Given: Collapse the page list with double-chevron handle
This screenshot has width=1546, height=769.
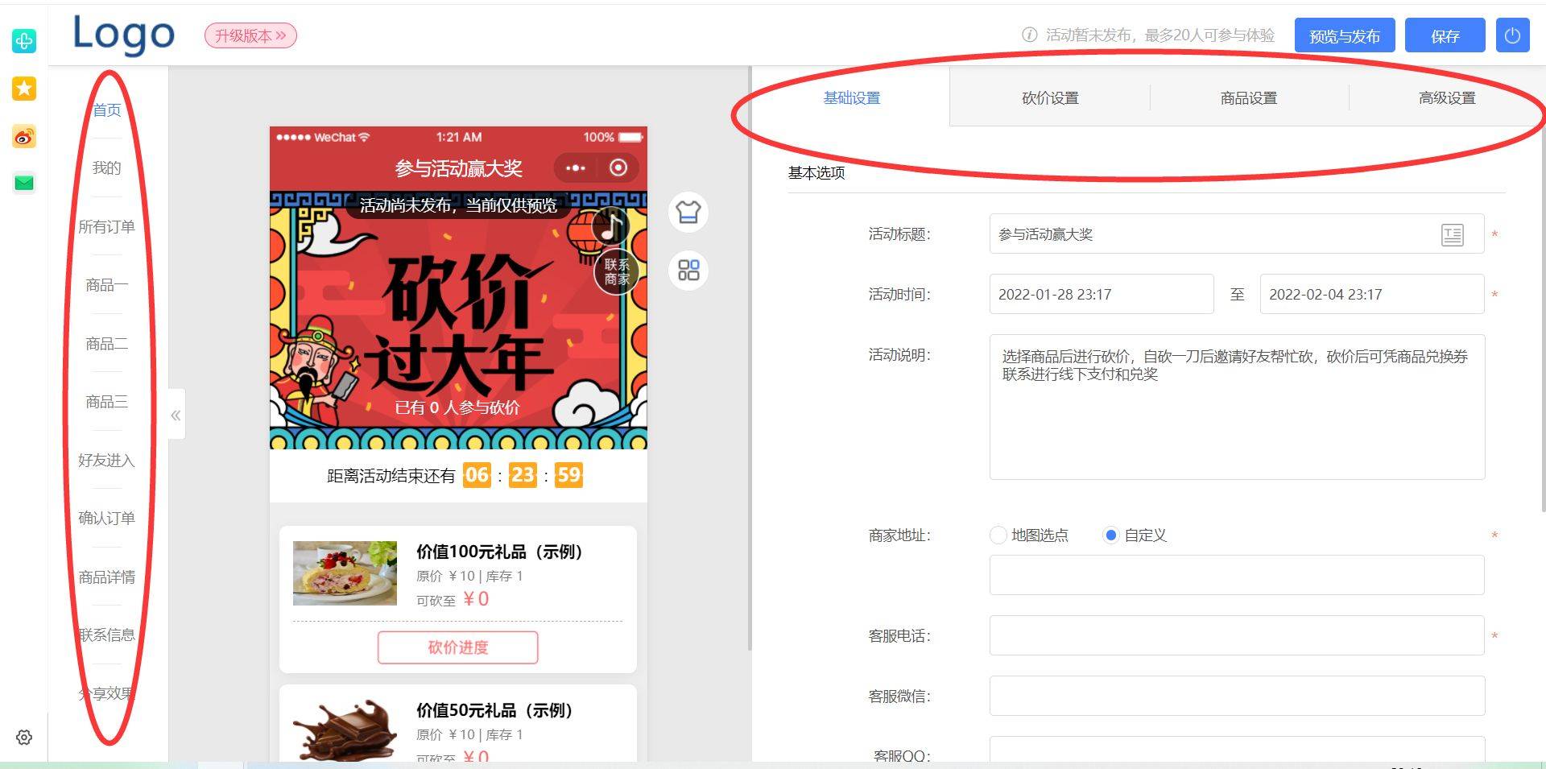Looking at the screenshot, I should [x=176, y=415].
